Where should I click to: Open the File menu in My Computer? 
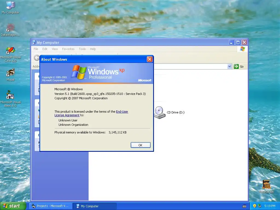[36, 49]
